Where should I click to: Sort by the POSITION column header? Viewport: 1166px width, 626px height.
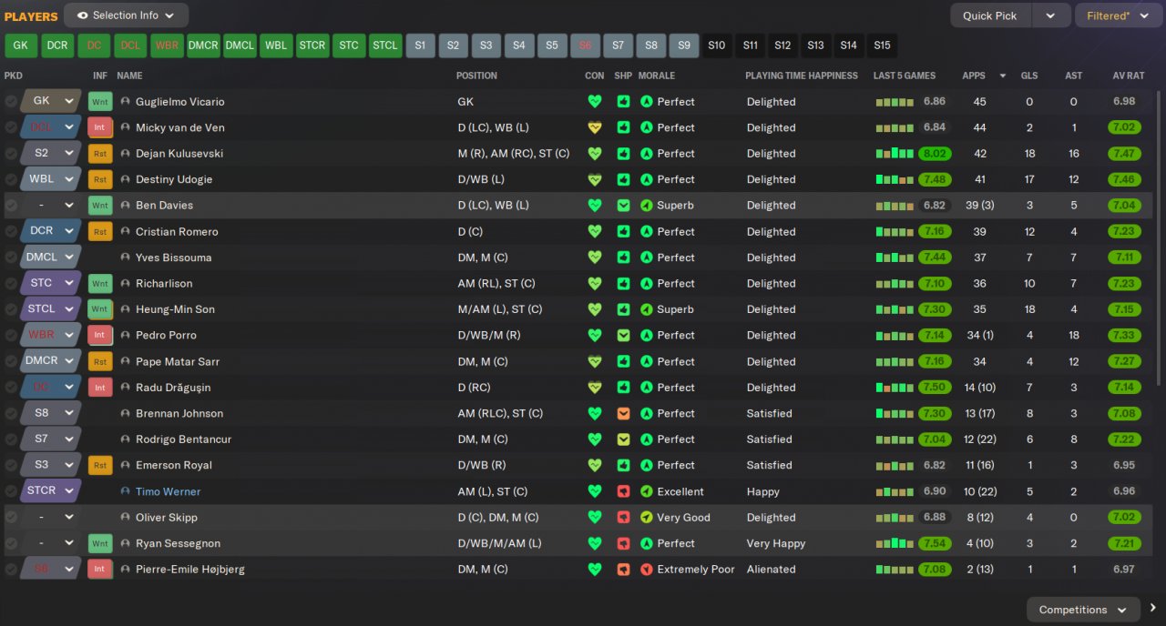476,76
